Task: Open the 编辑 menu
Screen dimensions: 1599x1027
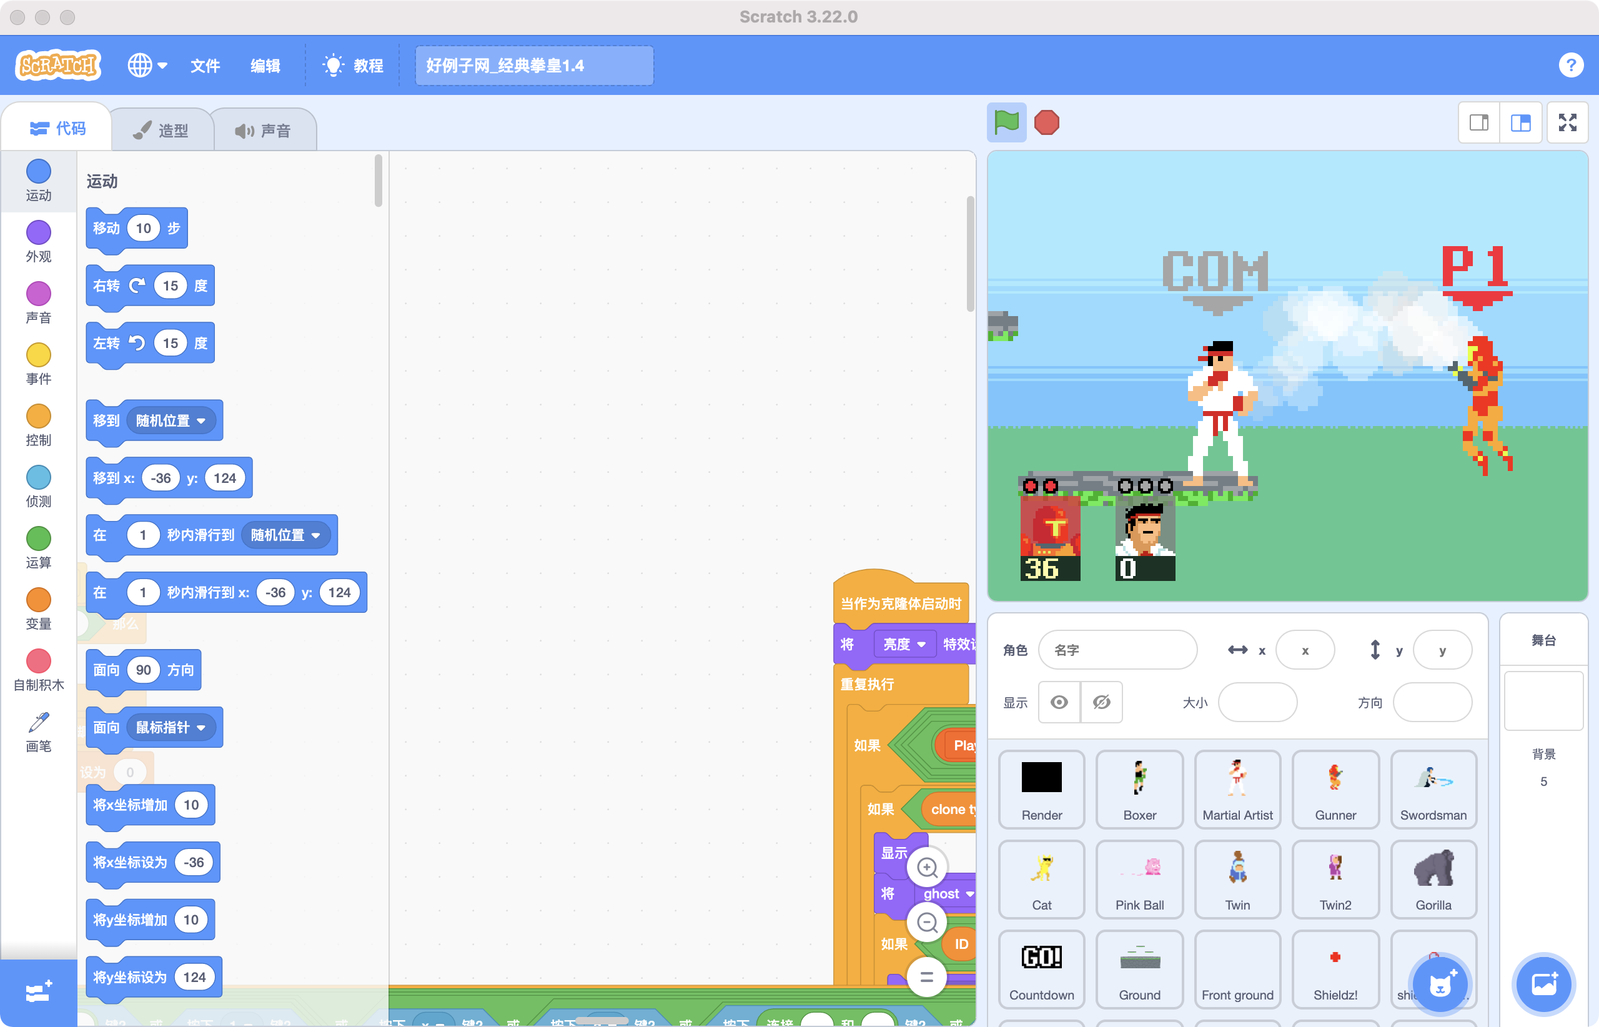Action: (x=265, y=66)
